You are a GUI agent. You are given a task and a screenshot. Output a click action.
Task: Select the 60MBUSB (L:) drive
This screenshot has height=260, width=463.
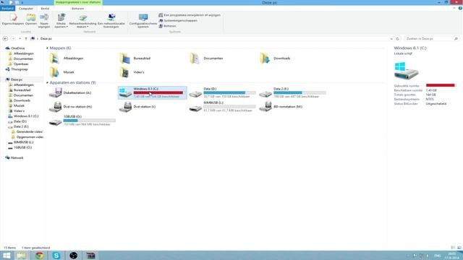tap(222, 106)
